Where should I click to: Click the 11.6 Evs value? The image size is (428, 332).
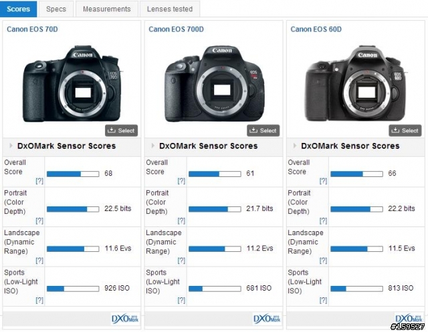click(118, 248)
